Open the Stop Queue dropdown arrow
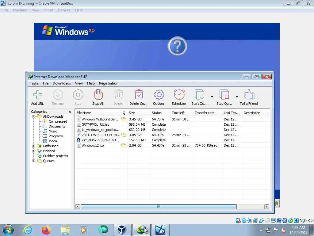 237,97
